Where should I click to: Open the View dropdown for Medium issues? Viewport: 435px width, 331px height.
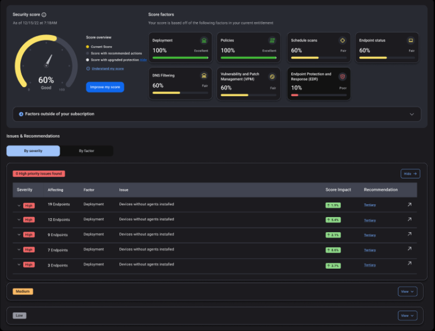click(407, 291)
